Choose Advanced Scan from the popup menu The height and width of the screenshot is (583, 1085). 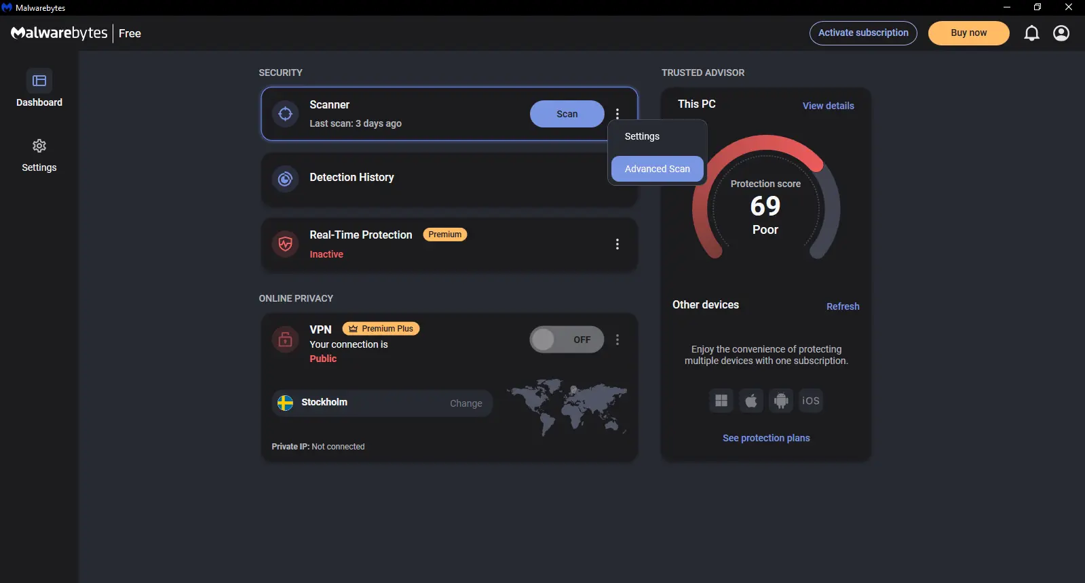pyautogui.click(x=657, y=169)
